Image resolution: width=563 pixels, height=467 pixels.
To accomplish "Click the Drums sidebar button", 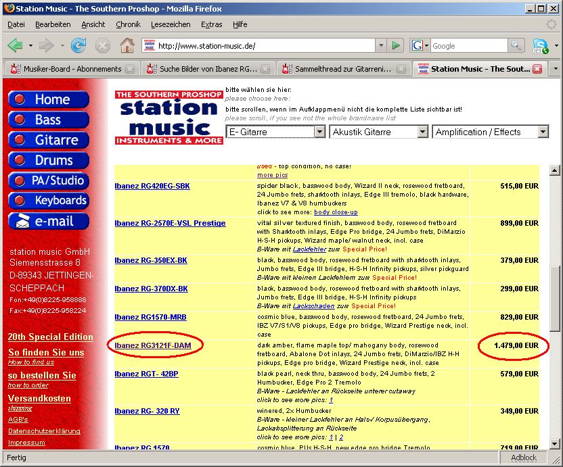I will [x=49, y=160].
